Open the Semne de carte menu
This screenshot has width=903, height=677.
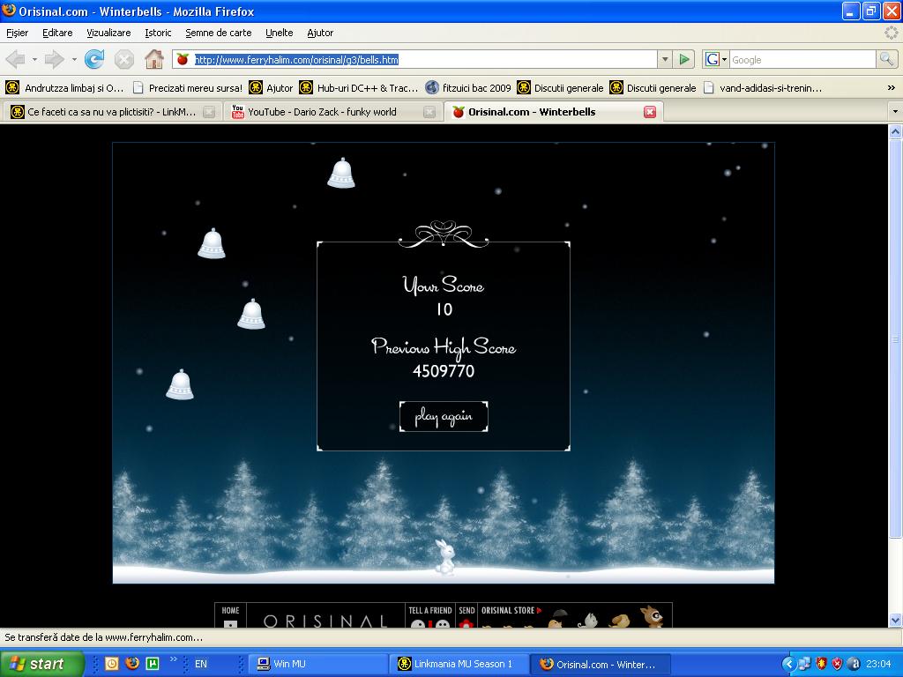(x=219, y=33)
